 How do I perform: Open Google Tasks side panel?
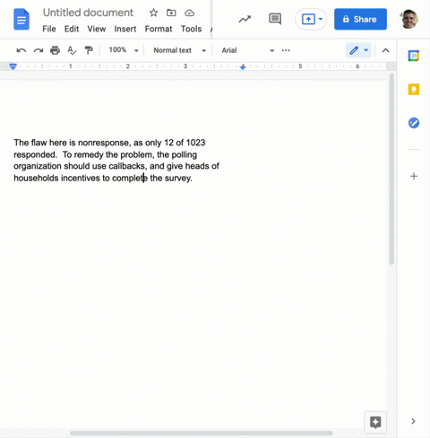click(x=414, y=123)
